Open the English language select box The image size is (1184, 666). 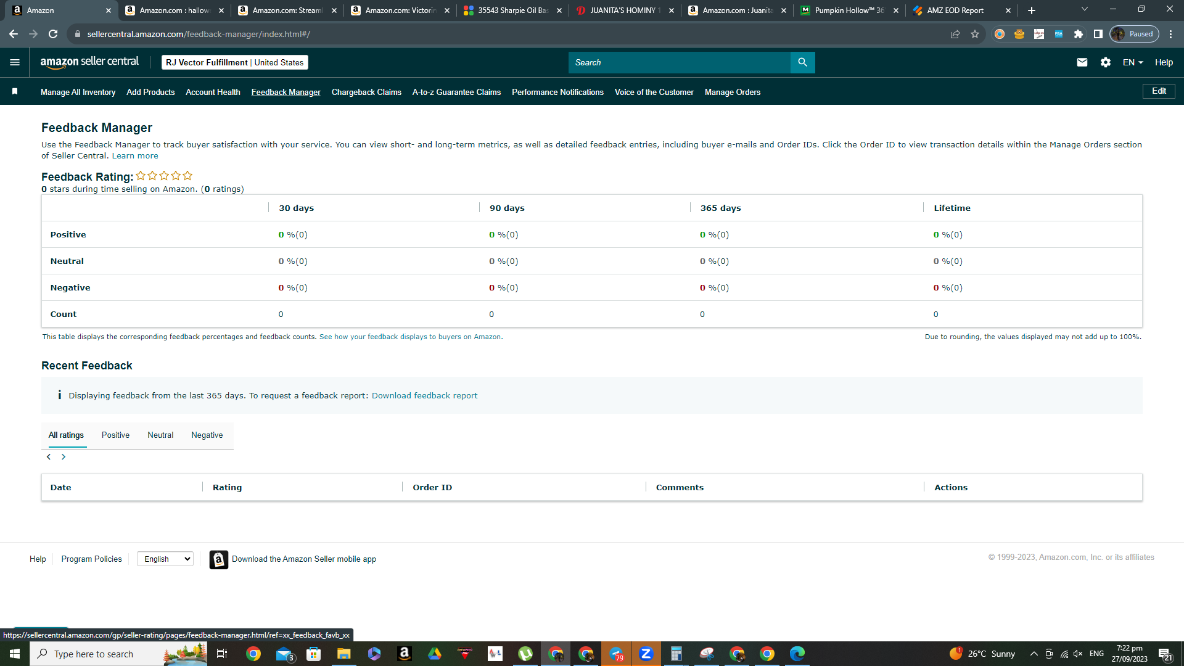click(x=165, y=559)
